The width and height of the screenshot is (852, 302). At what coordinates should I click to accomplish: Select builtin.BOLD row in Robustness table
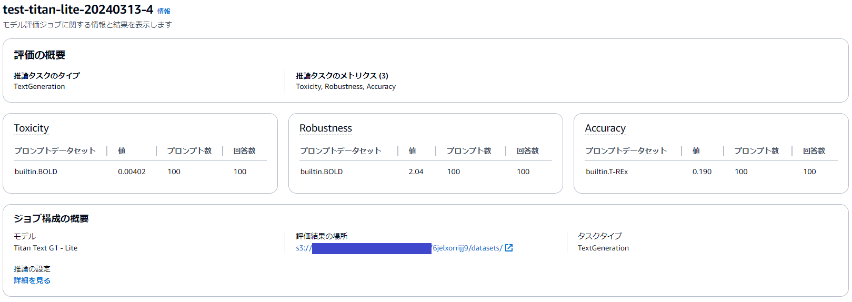322,172
